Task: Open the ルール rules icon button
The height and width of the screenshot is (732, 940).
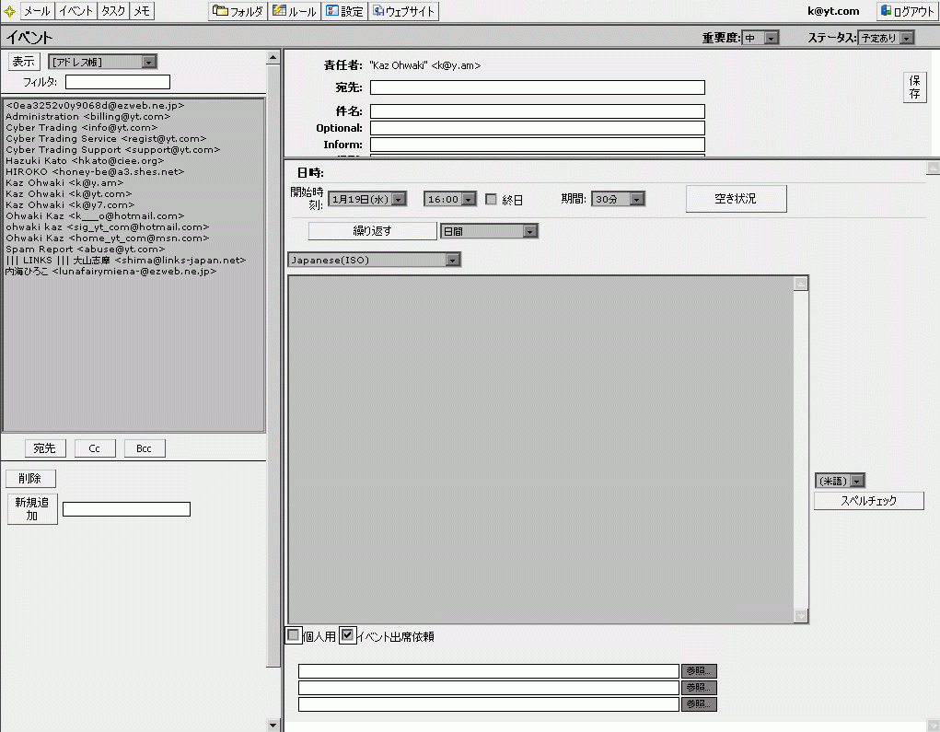Action: point(295,12)
